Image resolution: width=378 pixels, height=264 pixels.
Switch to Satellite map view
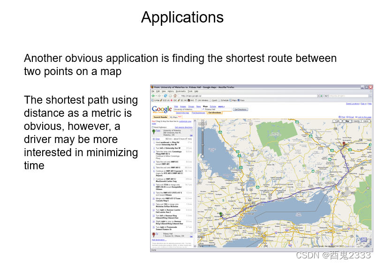(x=356, y=121)
